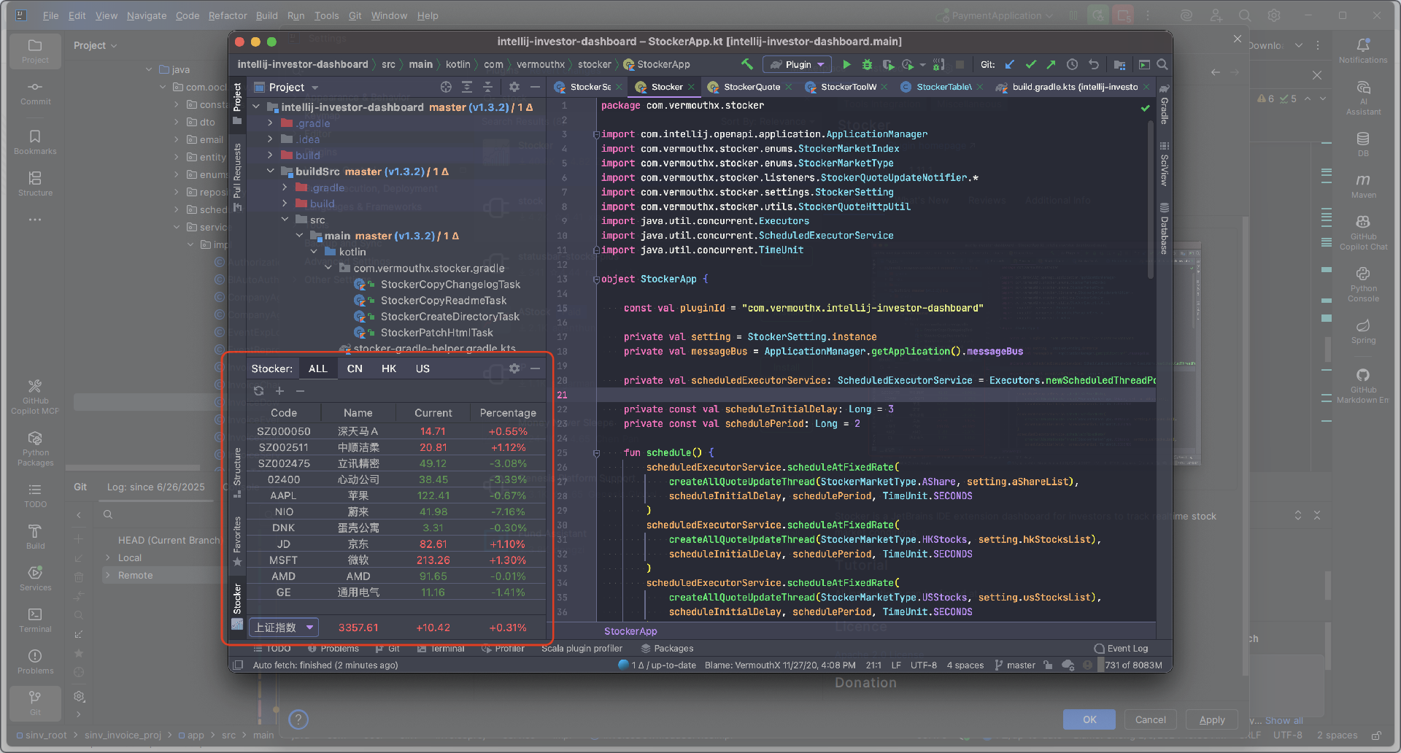Click the Stocker remove minus icon
This screenshot has width=1401, height=753.
[x=300, y=391]
